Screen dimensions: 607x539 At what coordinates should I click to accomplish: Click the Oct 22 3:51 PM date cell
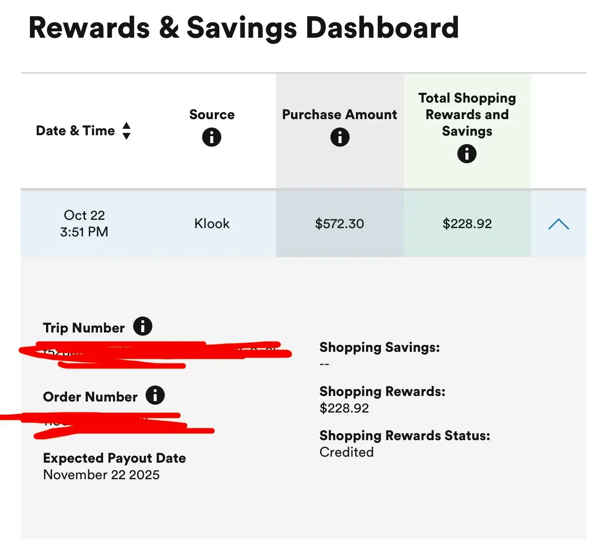coord(84,224)
